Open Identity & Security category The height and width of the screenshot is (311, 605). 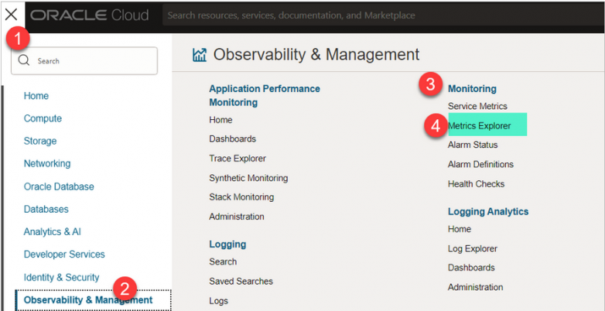point(61,278)
